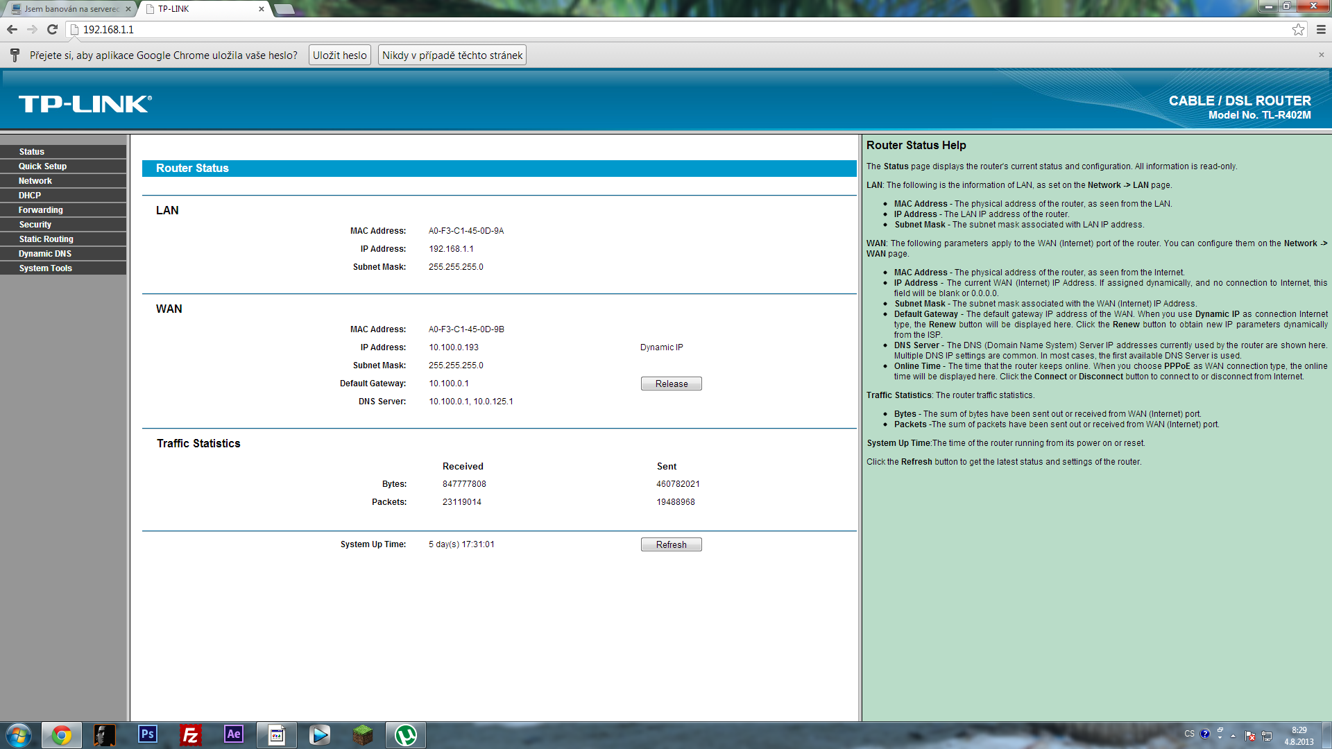Screen dimensions: 1332x749
Task: Open uTorrent from the taskbar
Action: click(406, 734)
